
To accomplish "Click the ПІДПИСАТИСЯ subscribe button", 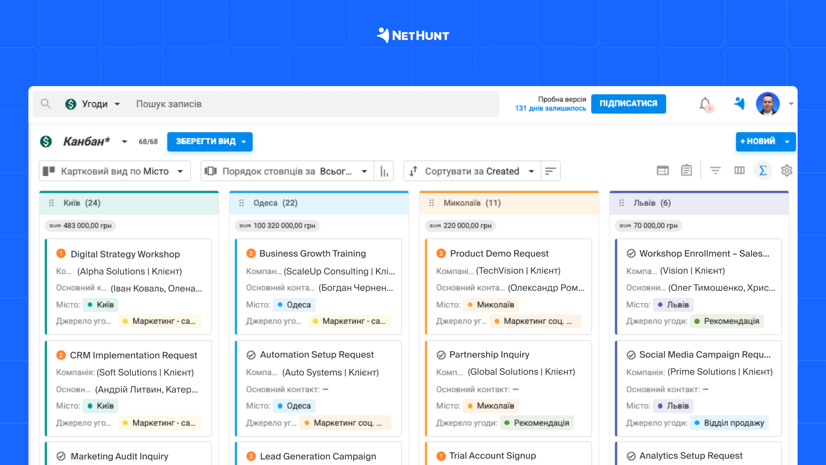I will pyautogui.click(x=628, y=104).
